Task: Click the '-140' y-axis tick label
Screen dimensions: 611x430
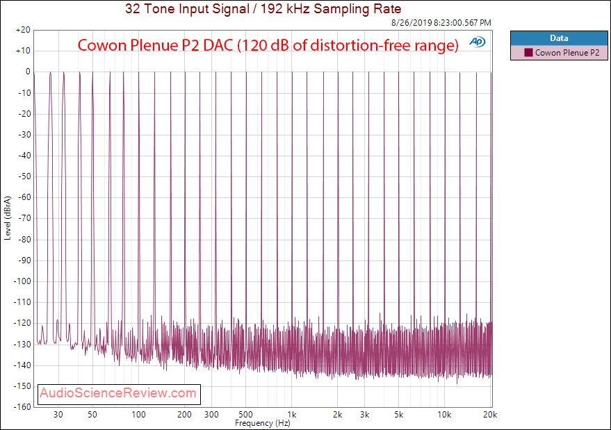Action: pyautogui.click(x=22, y=365)
